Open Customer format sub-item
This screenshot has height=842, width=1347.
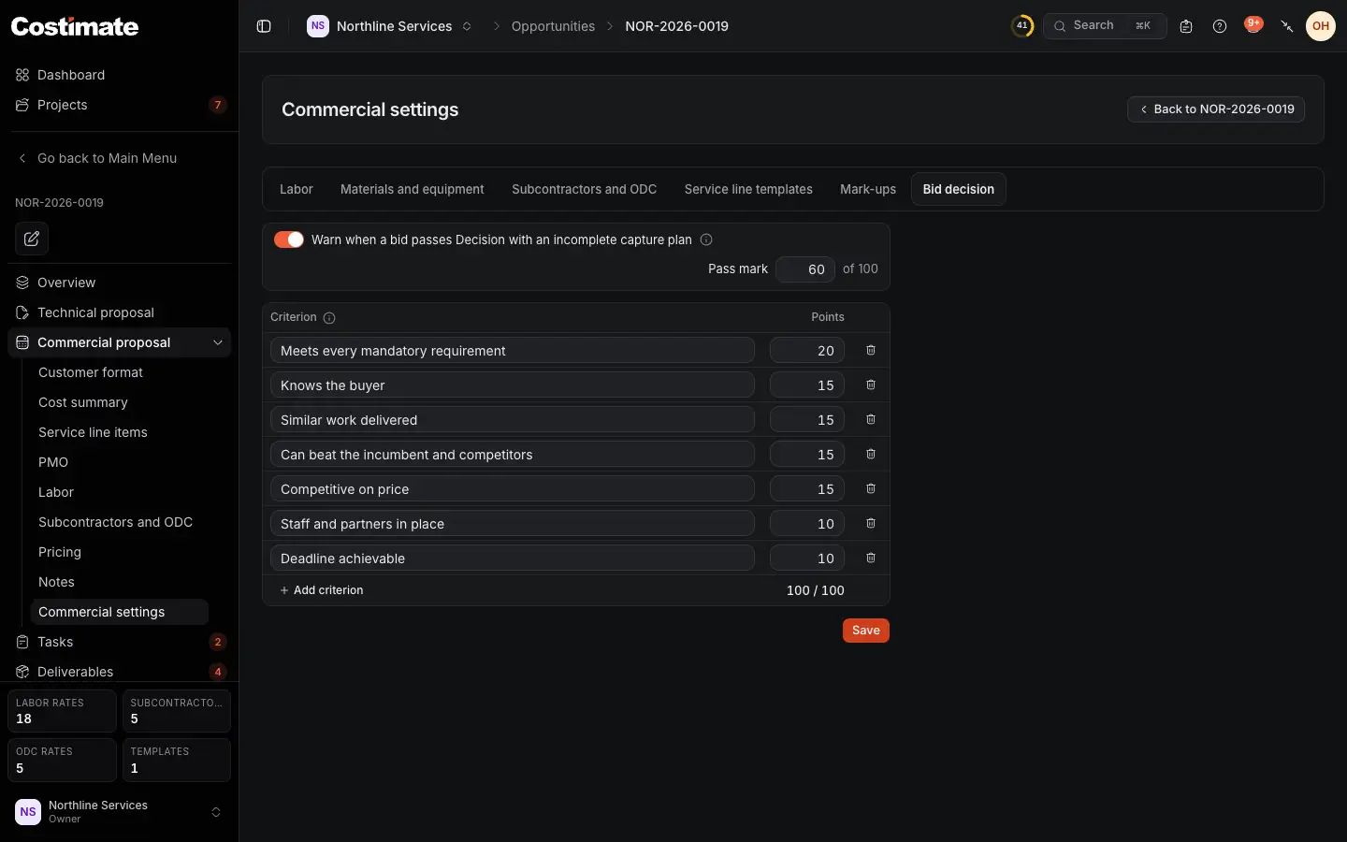click(x=119, y=372)
